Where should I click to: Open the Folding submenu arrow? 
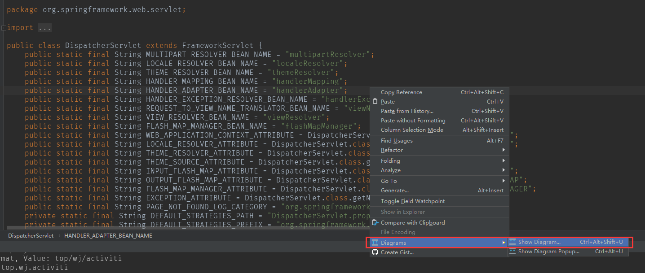(x=504, y=160)
